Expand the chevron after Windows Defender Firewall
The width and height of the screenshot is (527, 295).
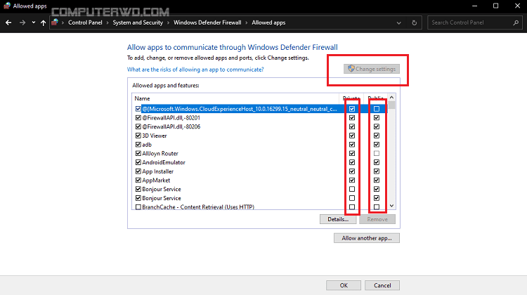[247, 23]
